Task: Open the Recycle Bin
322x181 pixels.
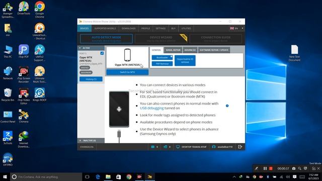Action: pyautogui.click(x=8, y=95)
